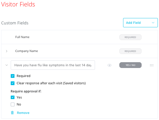Click the flu symptoms question input field
The height and width of the screenshot is (120, 159).
pos(53,65)
